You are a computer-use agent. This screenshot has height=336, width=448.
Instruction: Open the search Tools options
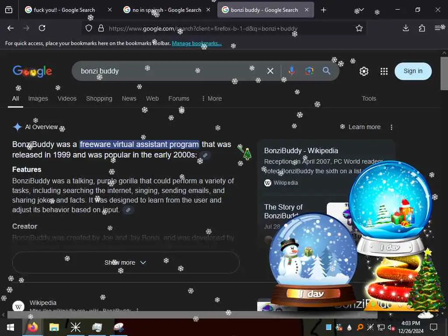[369, 98]
